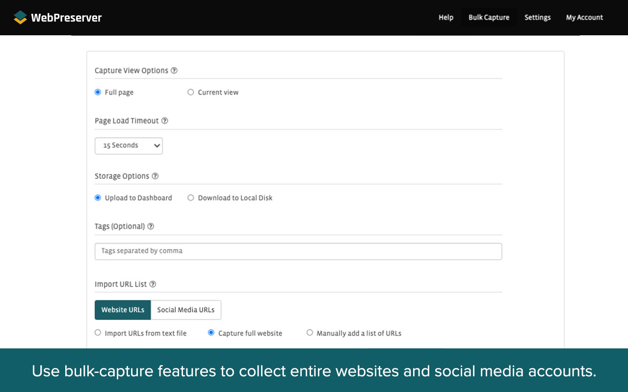
Task: Go to Settings in the top navigation
Action: tap(537, 17)
